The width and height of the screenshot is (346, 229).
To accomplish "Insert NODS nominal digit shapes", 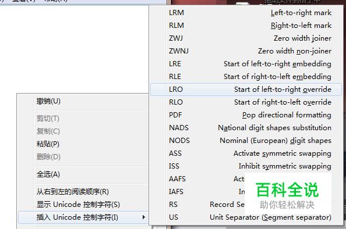I will tap(246, 141).
